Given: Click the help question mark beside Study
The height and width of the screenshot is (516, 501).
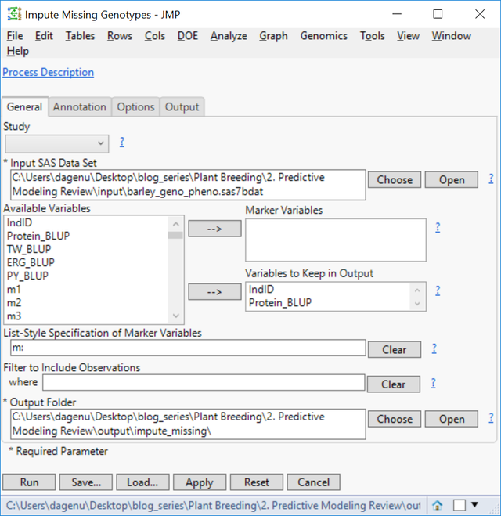Looking at the screenshot, I should point(121,142).
